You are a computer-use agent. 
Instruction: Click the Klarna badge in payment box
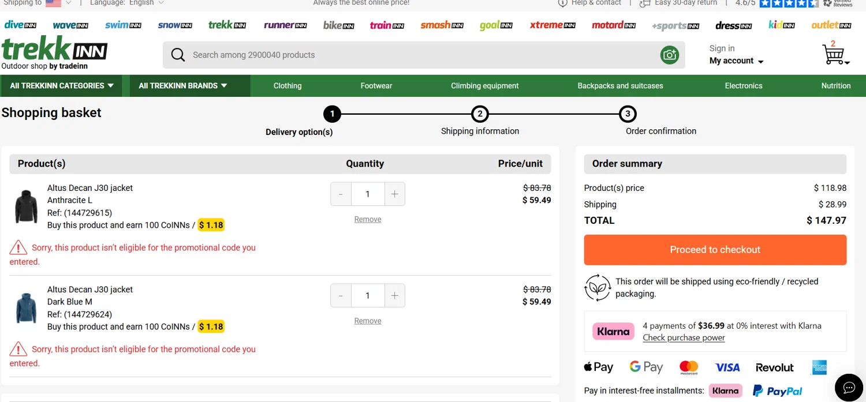pyautogui.click(x=613, y=332)
